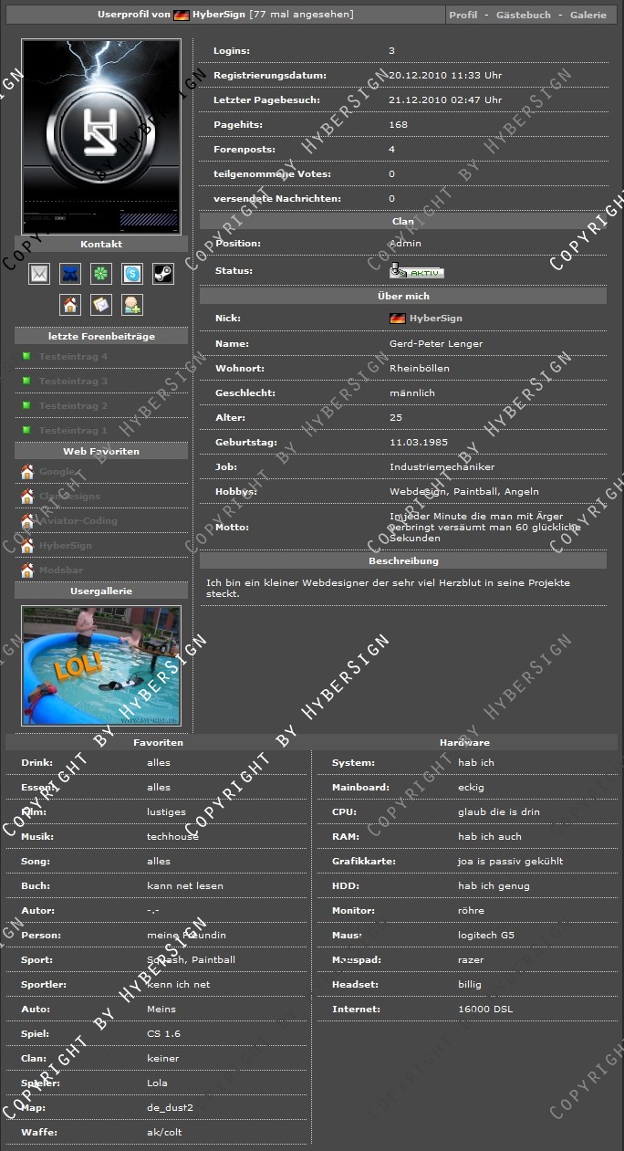Switch to the Profil tab

click(x=463, y=16)
